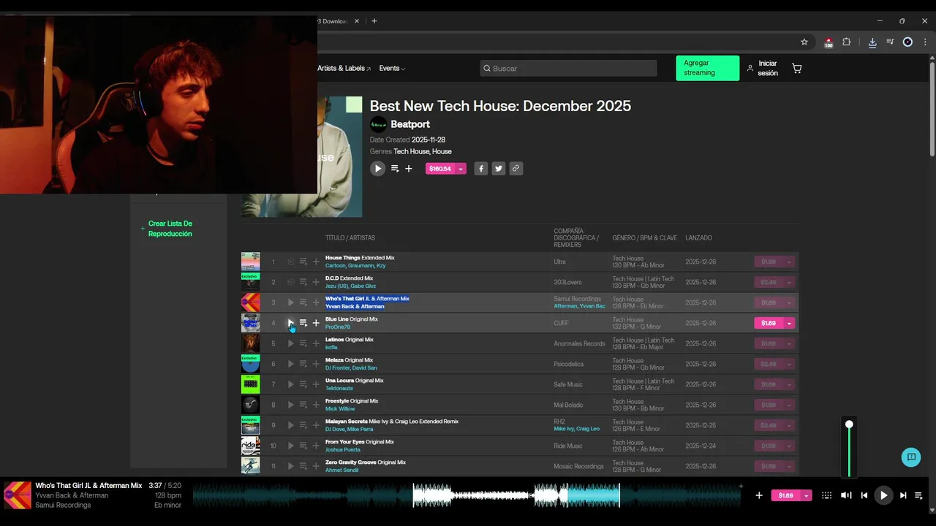Play track Zero Gravity Groove
Image resolution: width=936 pixels, height=526 pixels.
290,466
